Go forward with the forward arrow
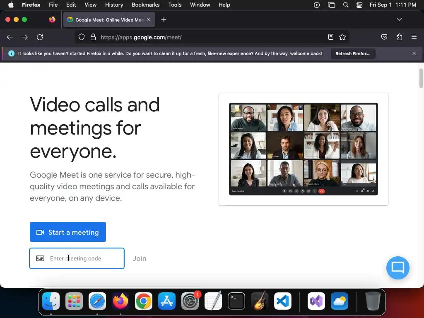This screenshot has height=318, width=424. coord(25,37)
